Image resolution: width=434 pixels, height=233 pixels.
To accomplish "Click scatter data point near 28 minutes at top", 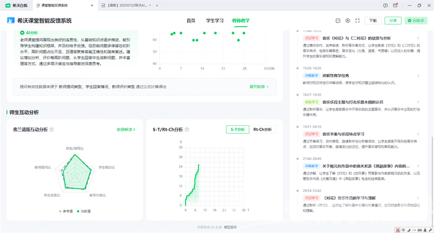I will point(244,33).
